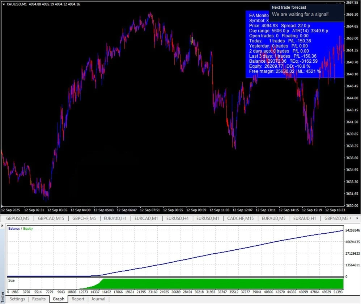
Task: Close the Tester panel with the x icon
Action: [2, 225]
